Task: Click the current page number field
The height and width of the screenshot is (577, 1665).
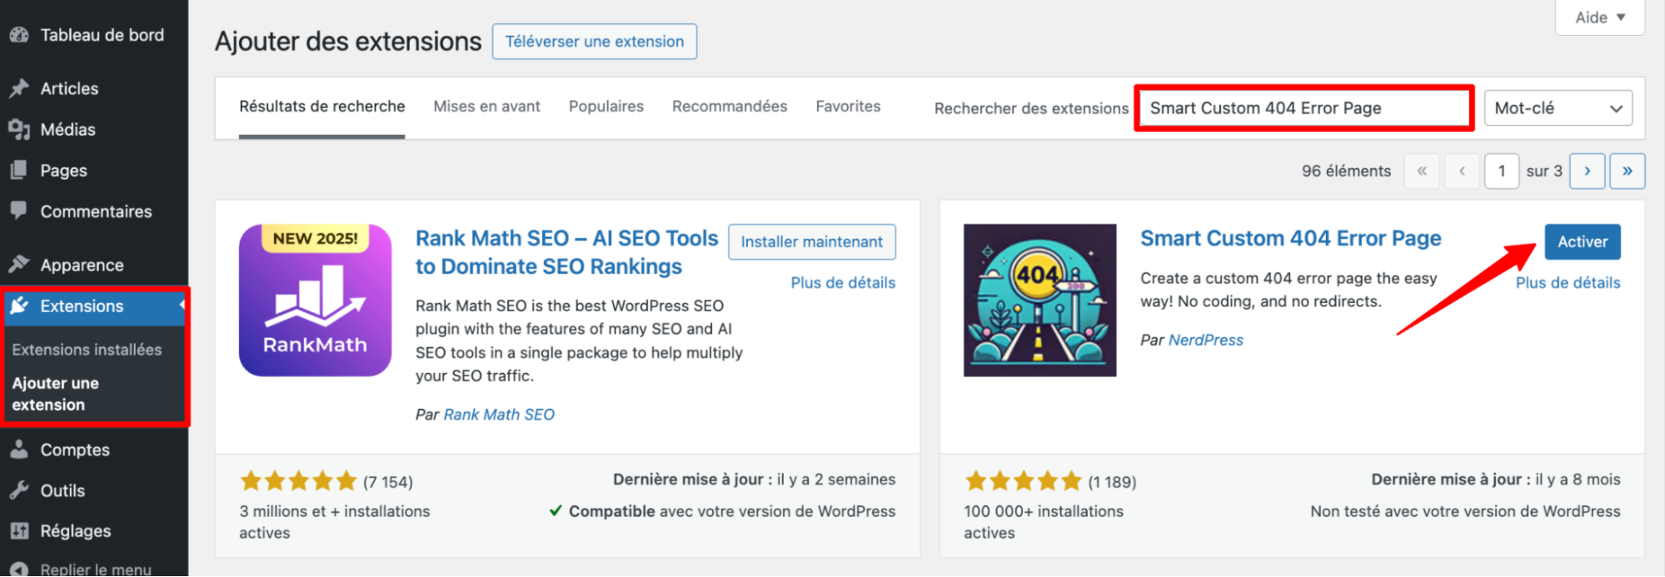Action: 1501,171
